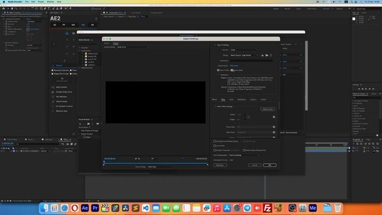382x215 pixels.
Task: Toggle the Field Order match source checkbox
Action: 274,133
